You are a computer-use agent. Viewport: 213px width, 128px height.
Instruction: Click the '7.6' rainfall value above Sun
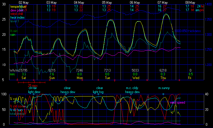coord(52,74)
